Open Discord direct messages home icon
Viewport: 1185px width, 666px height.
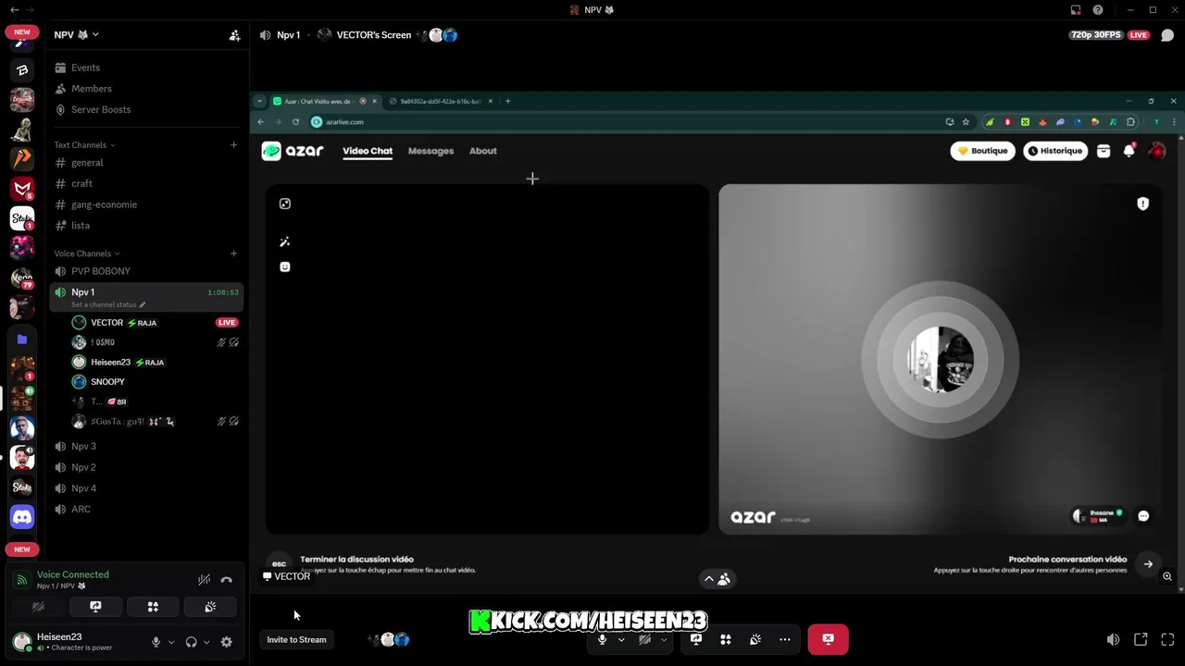[22, 517]
